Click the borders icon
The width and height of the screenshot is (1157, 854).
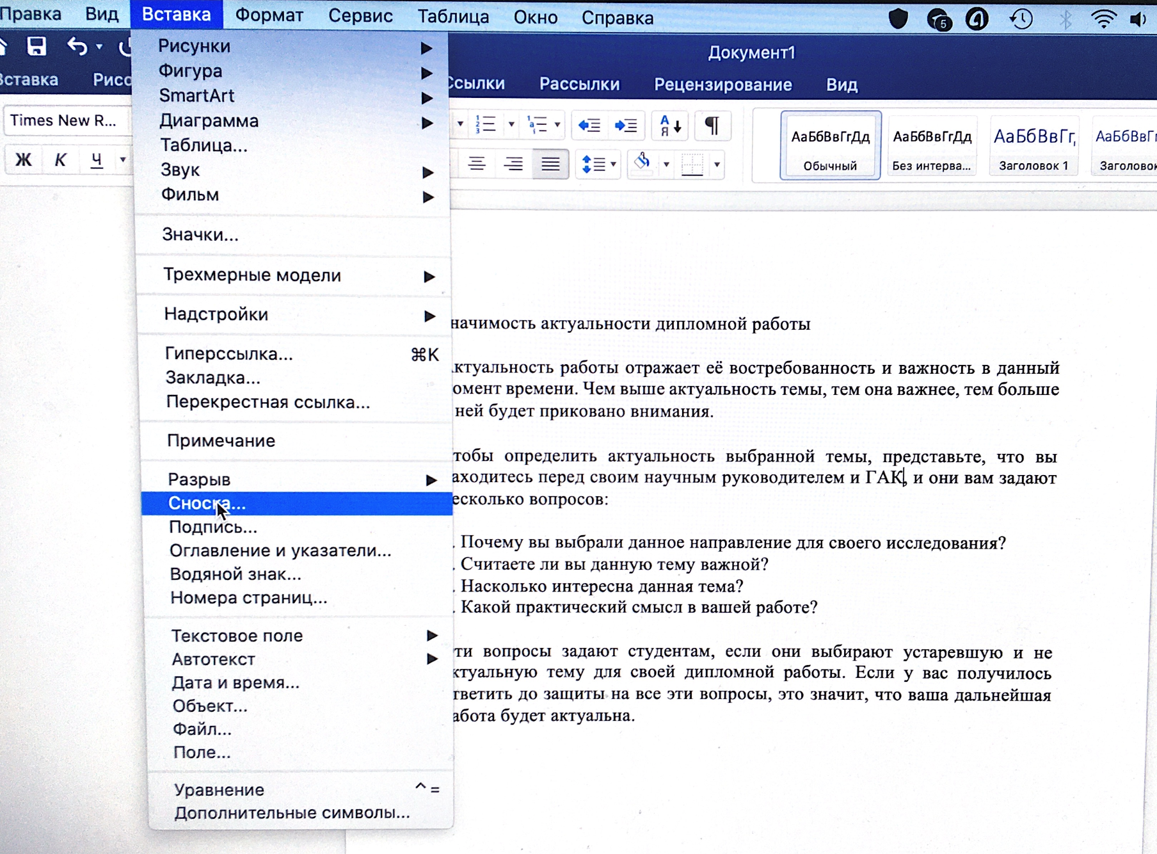click(x=692, y=165)
